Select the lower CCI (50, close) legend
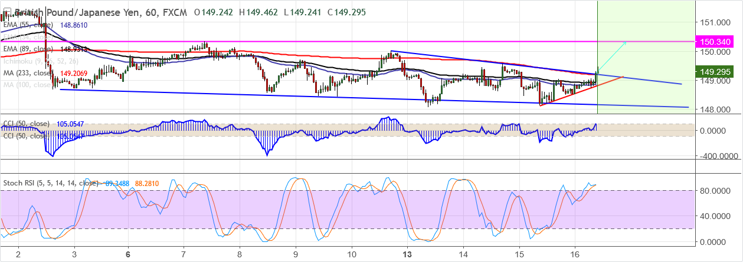 [x=26, y=136]
